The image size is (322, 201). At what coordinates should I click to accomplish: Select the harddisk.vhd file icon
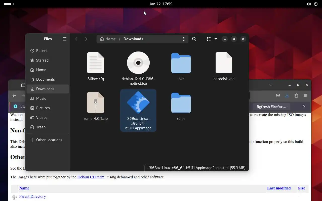pyautogui.click(x=224, y=63)
